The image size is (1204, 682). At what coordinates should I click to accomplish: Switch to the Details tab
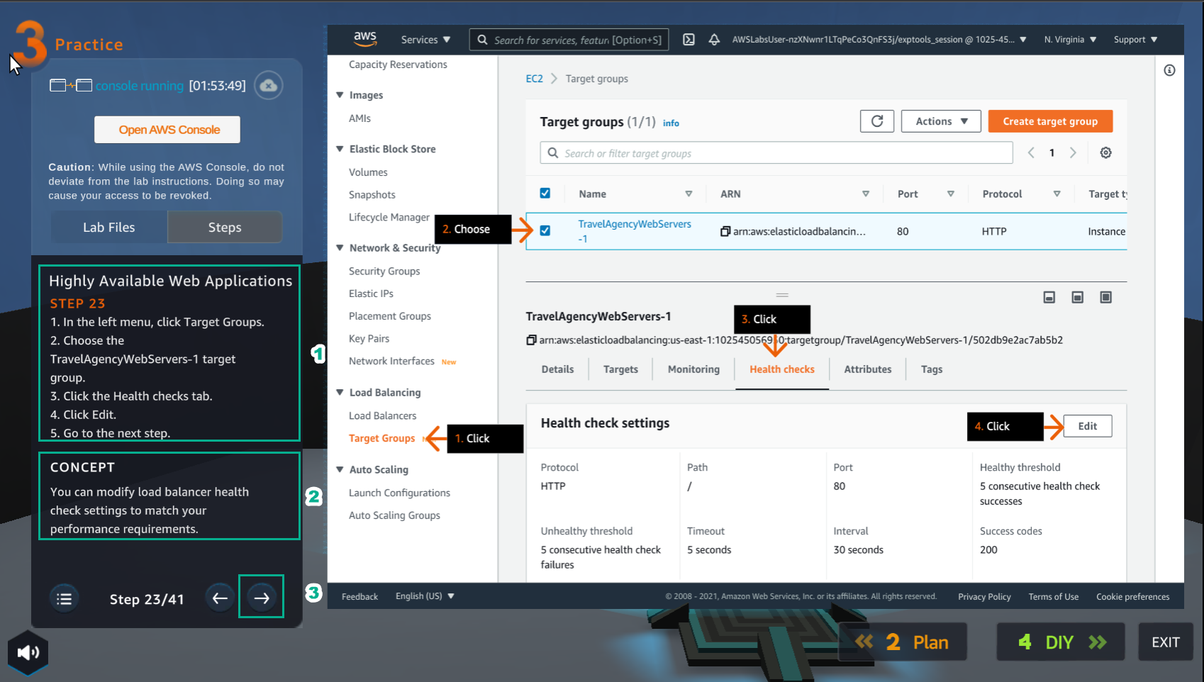click(x=558, y=369)
